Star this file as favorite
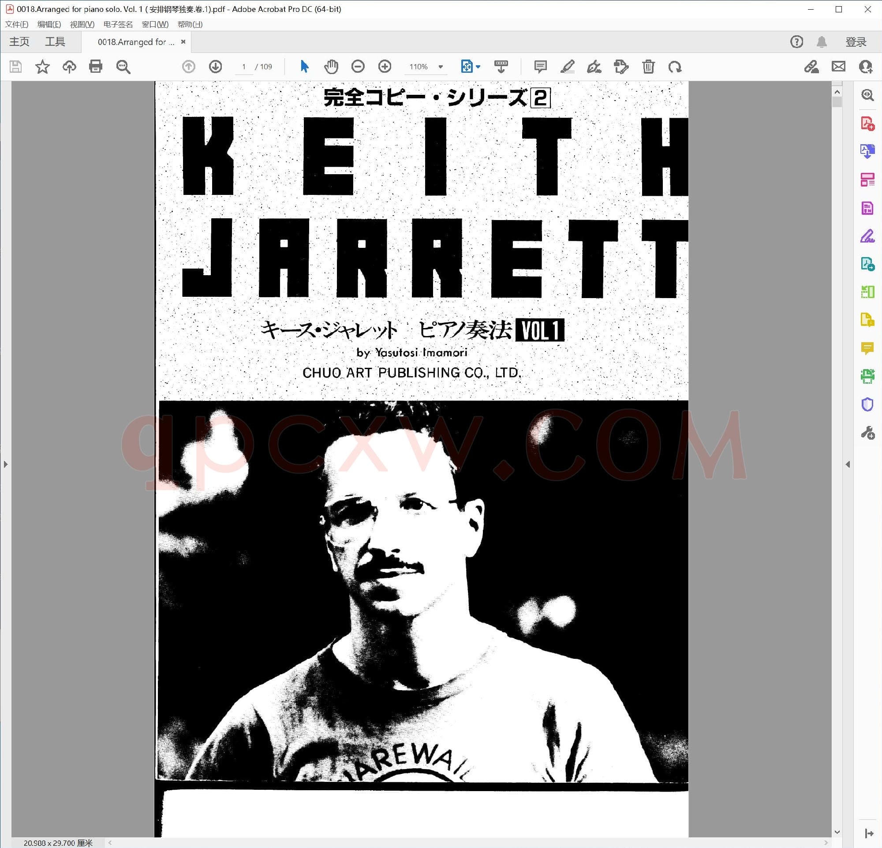 click(42, 67)
